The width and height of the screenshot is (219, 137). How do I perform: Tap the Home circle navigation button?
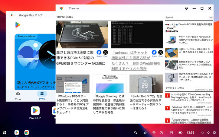[x=208, y=133]
